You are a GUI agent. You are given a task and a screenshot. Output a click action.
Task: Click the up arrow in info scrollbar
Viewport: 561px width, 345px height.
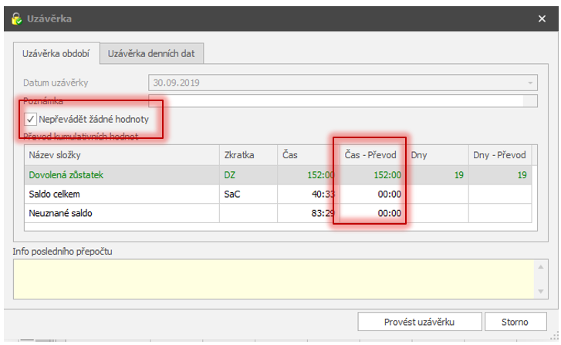pyautogui.click(x=541, y=267)
